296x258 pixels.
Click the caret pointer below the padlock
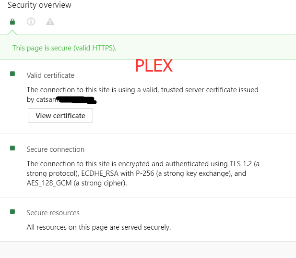point(12,32)
